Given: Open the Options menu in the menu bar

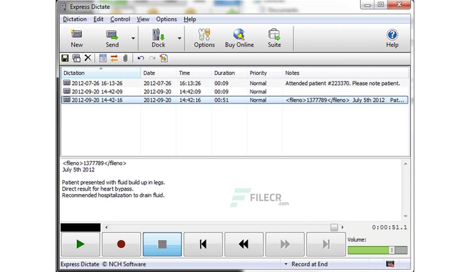Looking at the screenshot, I should 166,19.
